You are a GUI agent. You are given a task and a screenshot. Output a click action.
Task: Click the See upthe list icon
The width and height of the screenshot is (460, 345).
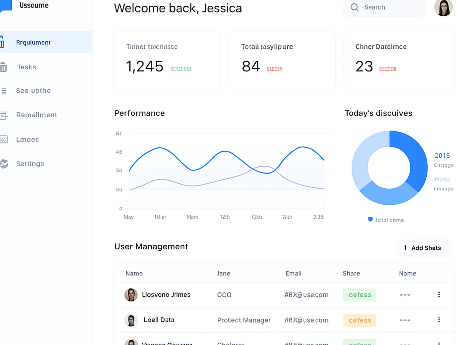click(4, 91)
